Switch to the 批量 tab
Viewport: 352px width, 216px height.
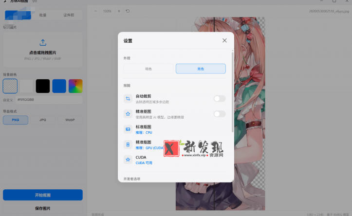43,15
